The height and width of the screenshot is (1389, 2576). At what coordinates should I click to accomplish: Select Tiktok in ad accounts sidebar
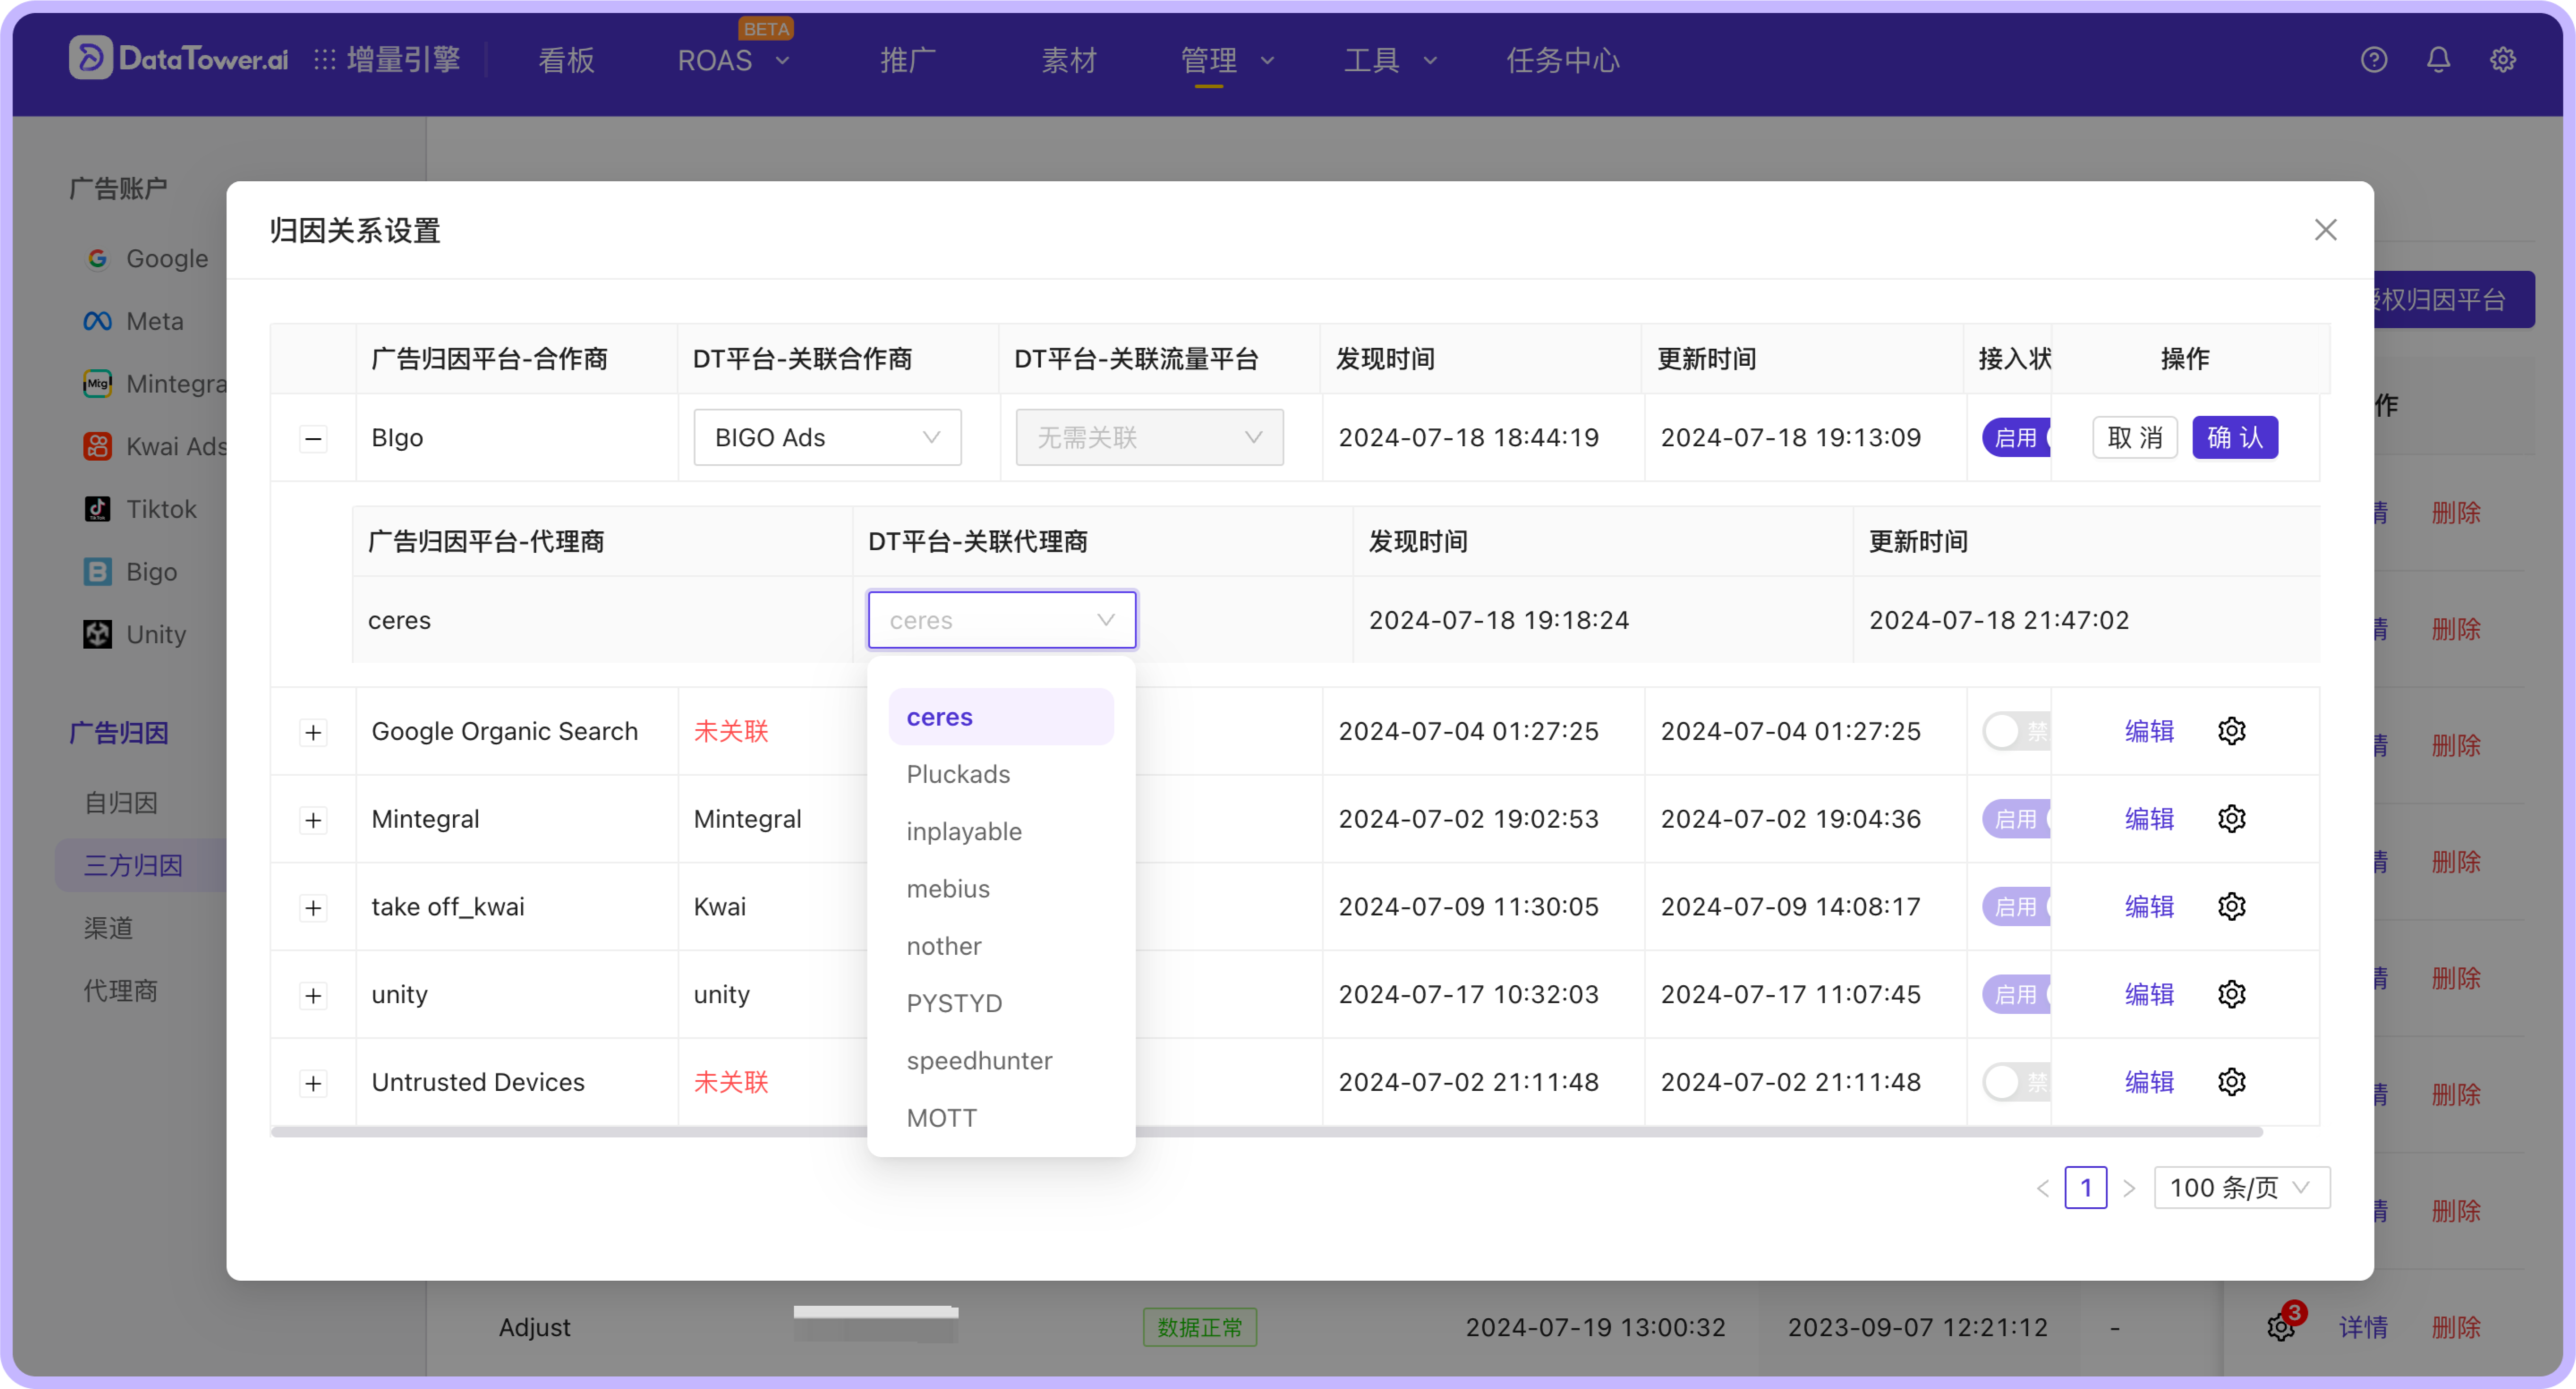[140, 509]
